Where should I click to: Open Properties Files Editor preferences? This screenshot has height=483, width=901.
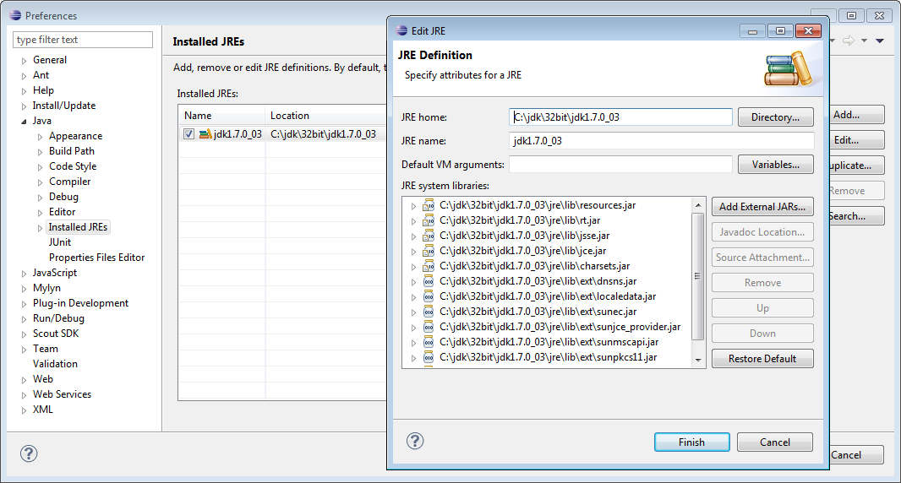click(x=96, y=258)
